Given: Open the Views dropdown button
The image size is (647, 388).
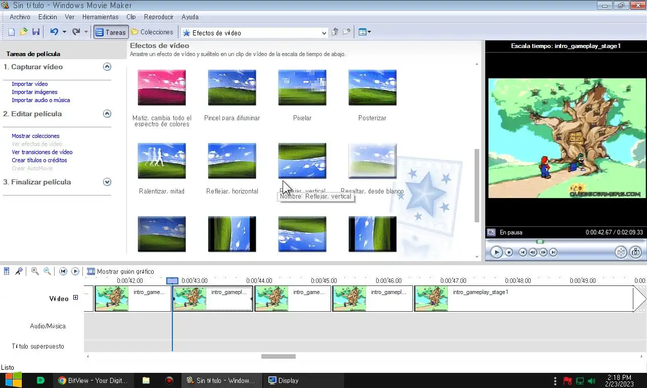Looking at the screenshot, I should click(x=364, y=32).
